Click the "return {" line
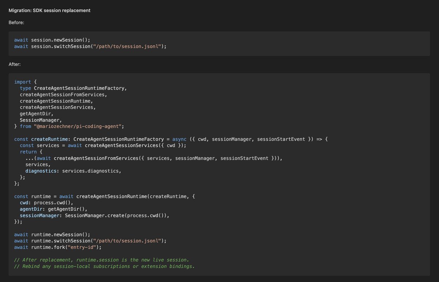Image resolution: width=439 pixels, height=282 pixels. (31, 152)
